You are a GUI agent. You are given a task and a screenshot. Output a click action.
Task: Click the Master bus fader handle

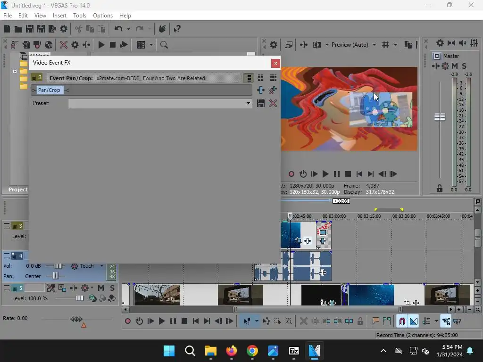pyautogui.click(x=440, y=117)
